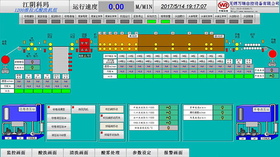The height and width of the screenshot is (157, 280).
Task: Toggle the 烘箱手动加热 switch
Action: [112, 135]
